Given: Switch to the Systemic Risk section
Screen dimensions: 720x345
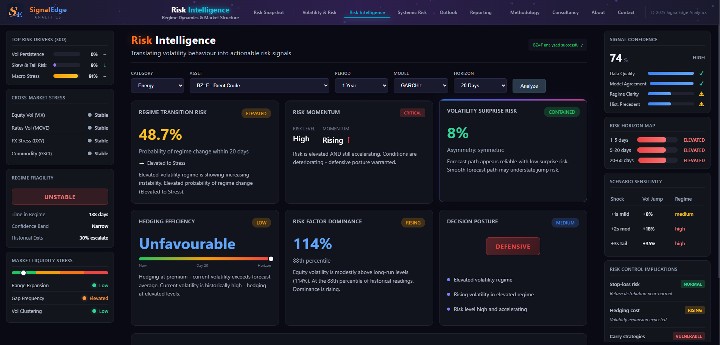Looking at the screenshot, I should (412, 12).
